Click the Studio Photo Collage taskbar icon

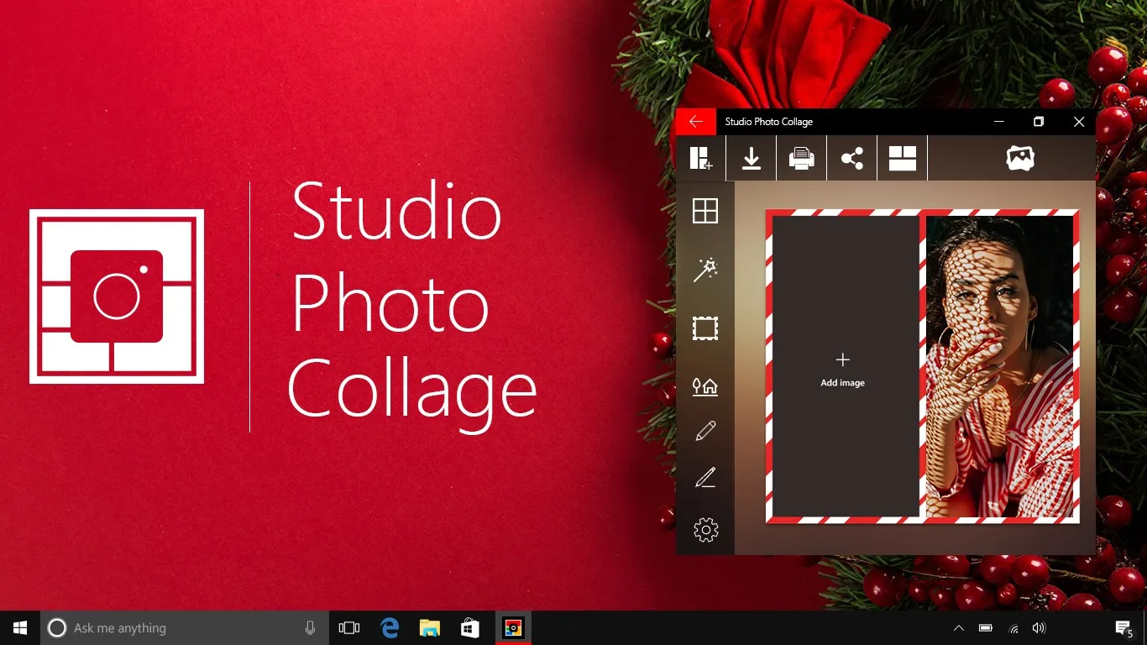[512, 627]
